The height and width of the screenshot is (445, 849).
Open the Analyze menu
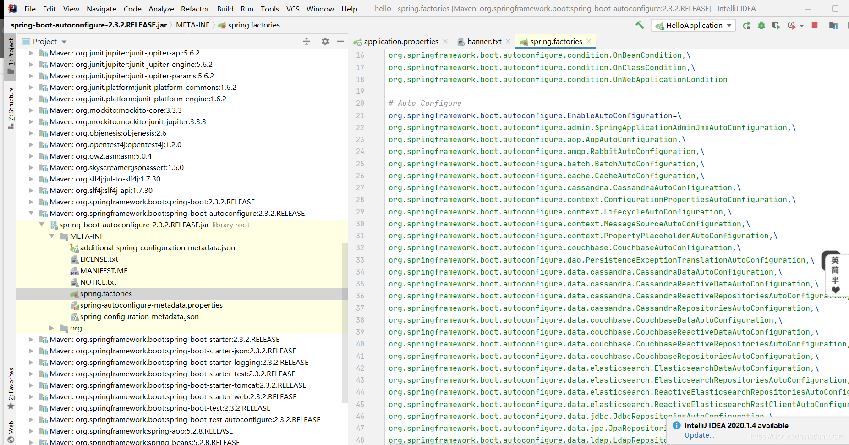[x=161, y=9]
